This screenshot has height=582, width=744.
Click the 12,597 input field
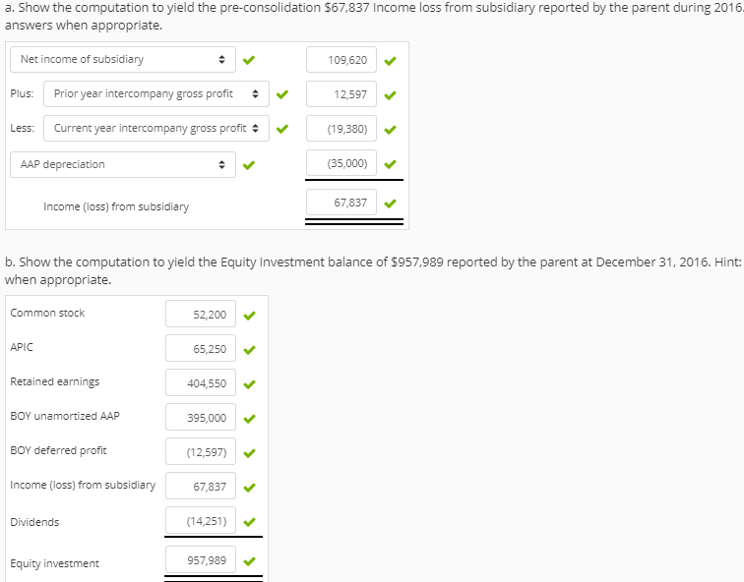(x=341, y=94)
